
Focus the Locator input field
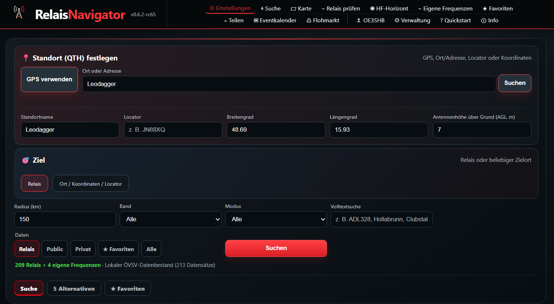coord(173,130)
